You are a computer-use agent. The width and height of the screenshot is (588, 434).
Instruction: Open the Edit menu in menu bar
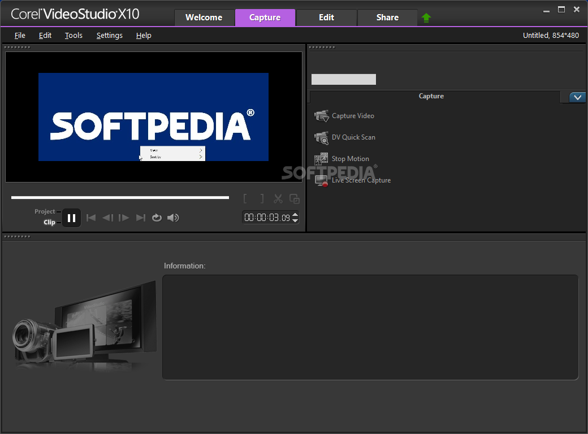45,36
